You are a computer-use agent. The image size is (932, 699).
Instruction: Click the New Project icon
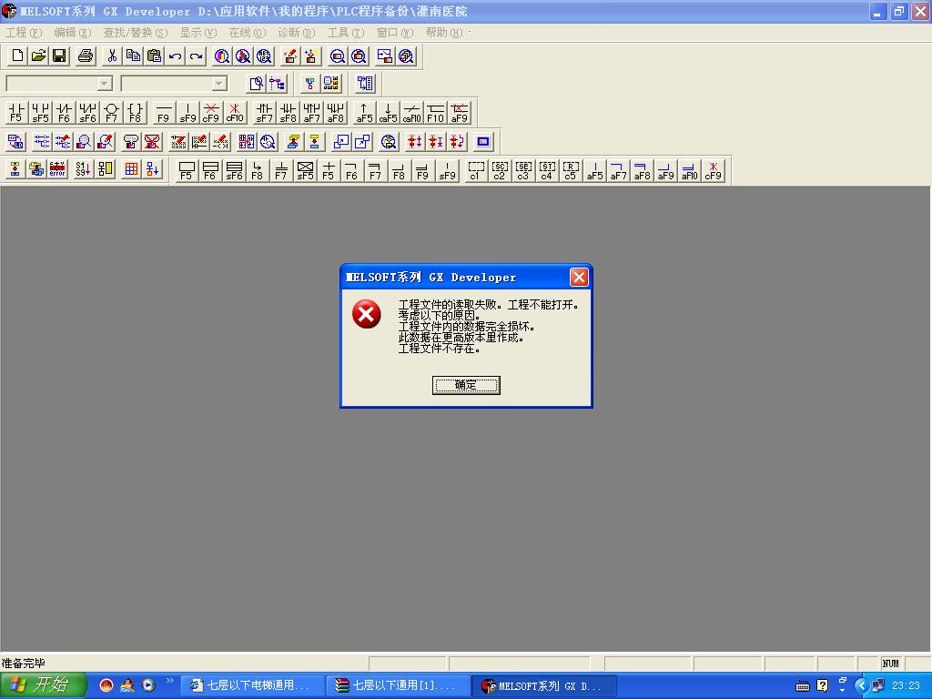[x=17, y=56]
